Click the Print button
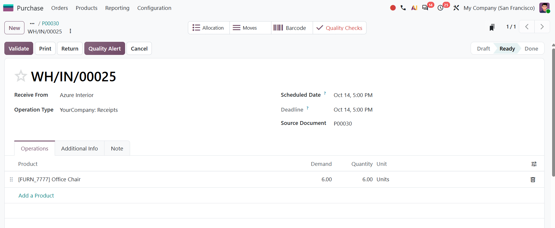This screenshot has width=555, height=228. click(45, 49)
